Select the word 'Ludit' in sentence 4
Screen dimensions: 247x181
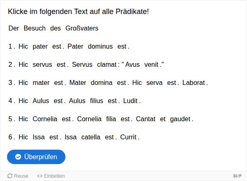pos(130,101)
